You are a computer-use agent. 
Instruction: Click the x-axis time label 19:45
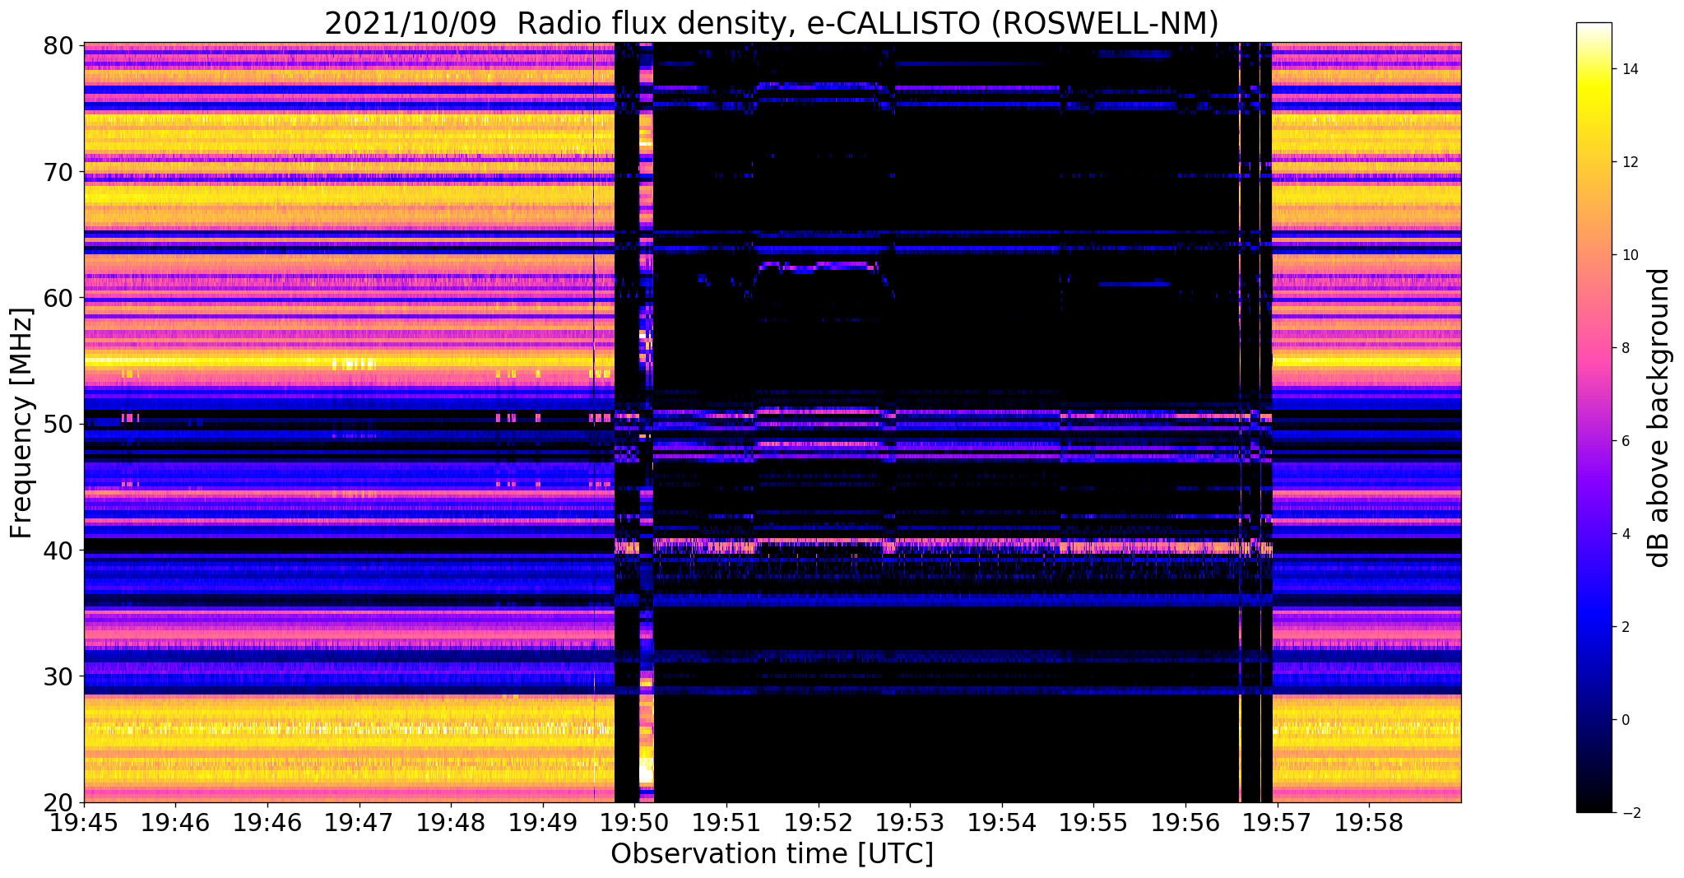(x=83, y=822)
